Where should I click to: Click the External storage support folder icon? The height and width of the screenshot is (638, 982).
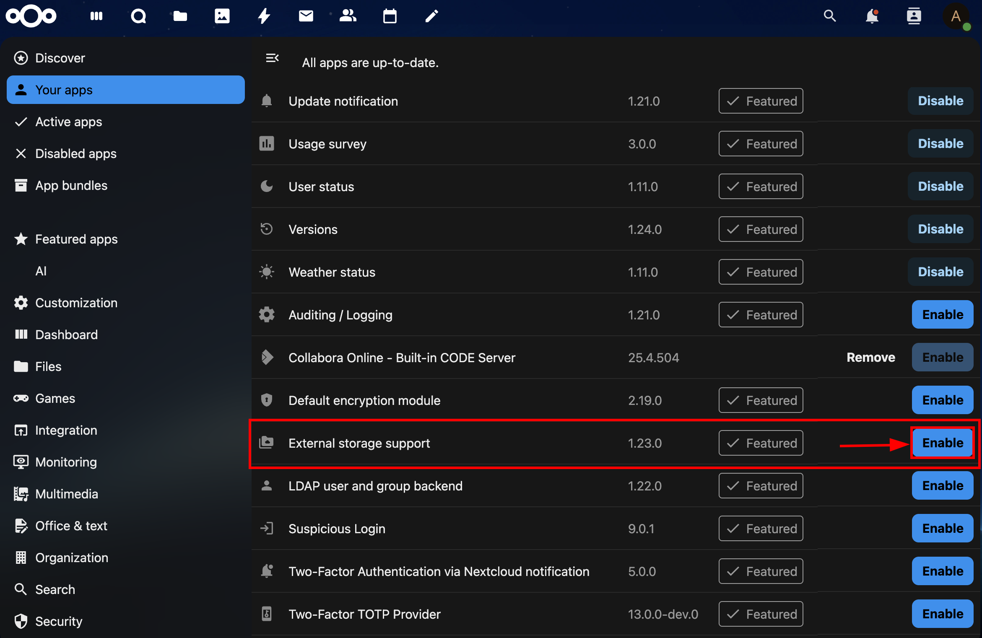coord(267,443)
